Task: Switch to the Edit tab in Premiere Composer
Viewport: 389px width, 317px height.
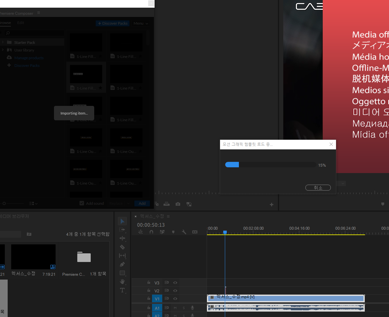Action: 20,23
